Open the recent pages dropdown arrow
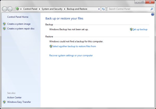The height and width of the screenshot is (109, 156). coord(14,9)
